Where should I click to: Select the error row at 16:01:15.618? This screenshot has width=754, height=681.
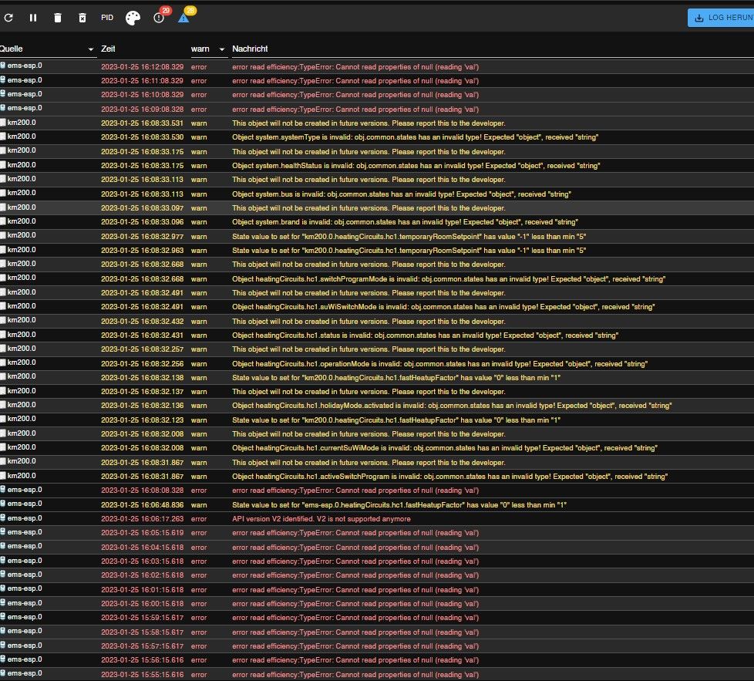[377, 590]
